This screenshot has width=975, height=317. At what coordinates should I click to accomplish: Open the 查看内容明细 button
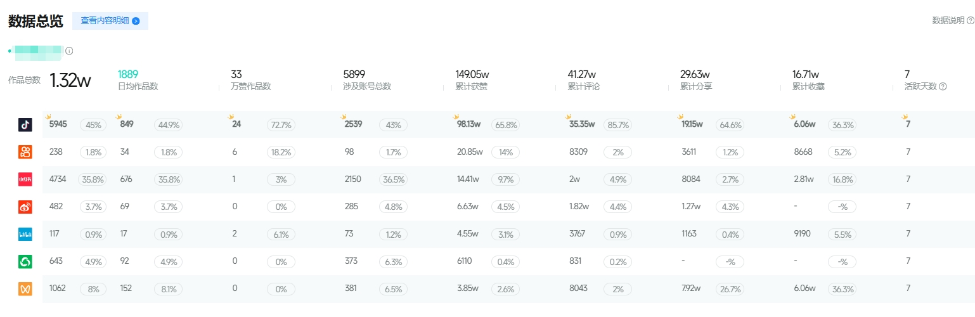(x=110, y=21)
